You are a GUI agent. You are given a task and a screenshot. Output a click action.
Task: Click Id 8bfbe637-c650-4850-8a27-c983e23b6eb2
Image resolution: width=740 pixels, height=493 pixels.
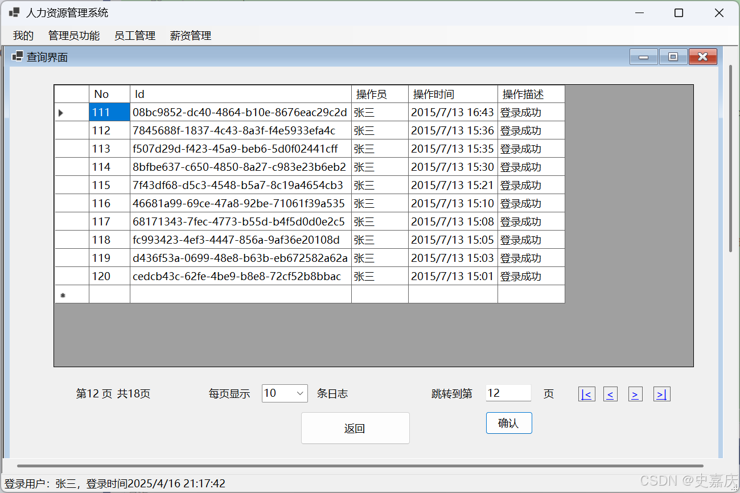241,167
